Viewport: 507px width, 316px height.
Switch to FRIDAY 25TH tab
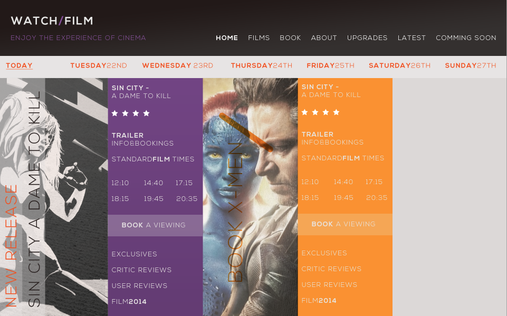tap(330, 65)
